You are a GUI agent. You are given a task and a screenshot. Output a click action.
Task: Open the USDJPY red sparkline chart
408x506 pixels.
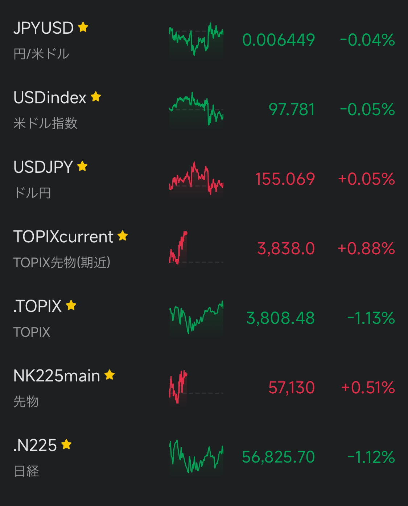[196, 179]
